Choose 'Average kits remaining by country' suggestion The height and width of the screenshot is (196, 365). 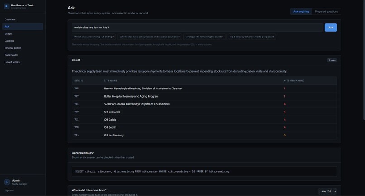(x=204, y=37)
